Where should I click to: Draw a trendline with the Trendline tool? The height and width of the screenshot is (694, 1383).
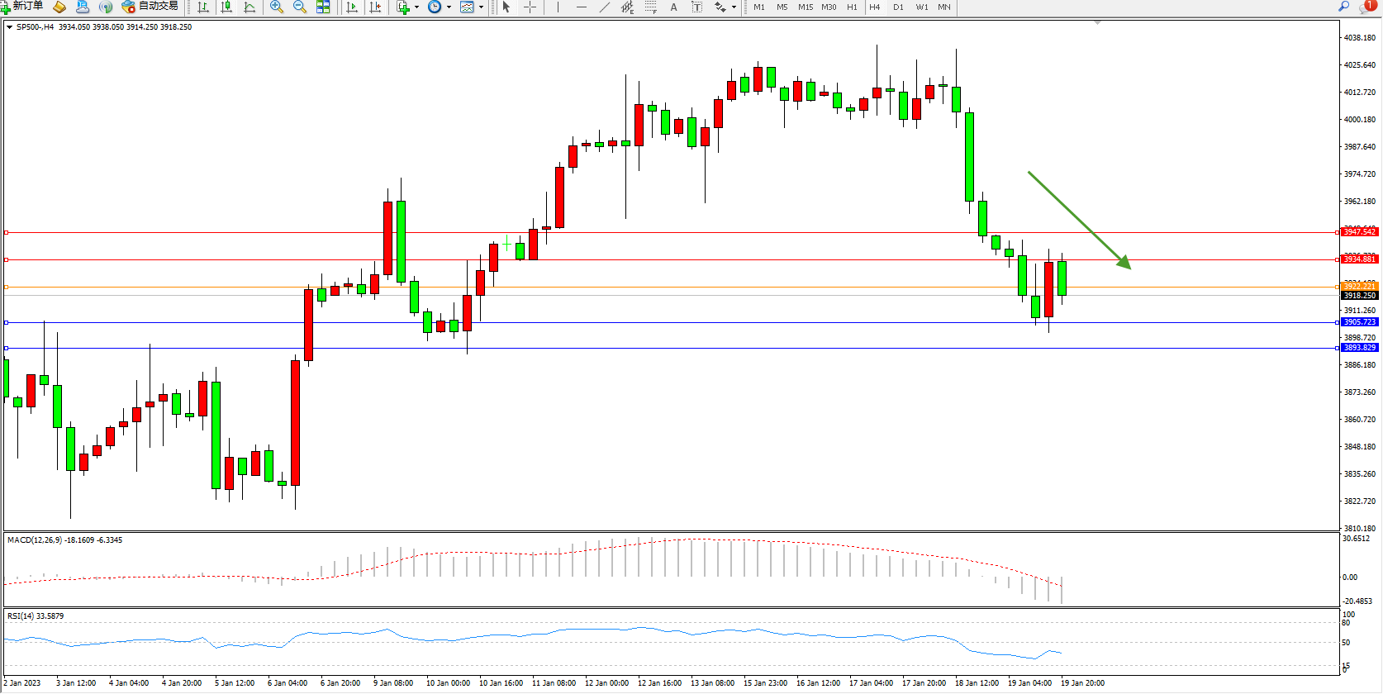click(605, 7)
